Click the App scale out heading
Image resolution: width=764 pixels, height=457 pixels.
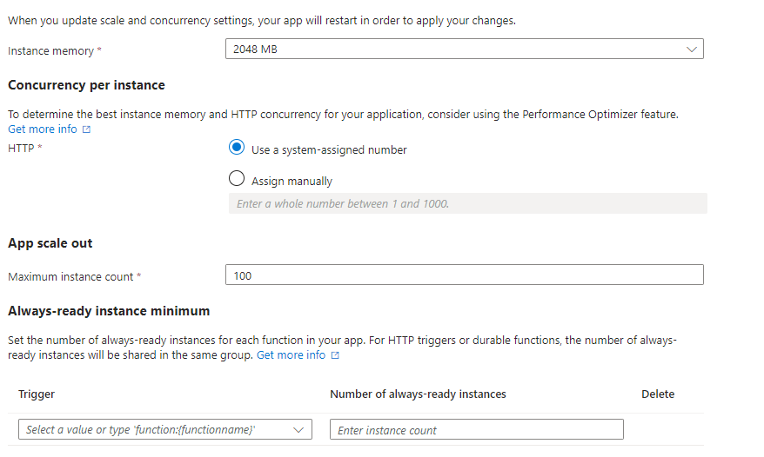pos(50,243)
